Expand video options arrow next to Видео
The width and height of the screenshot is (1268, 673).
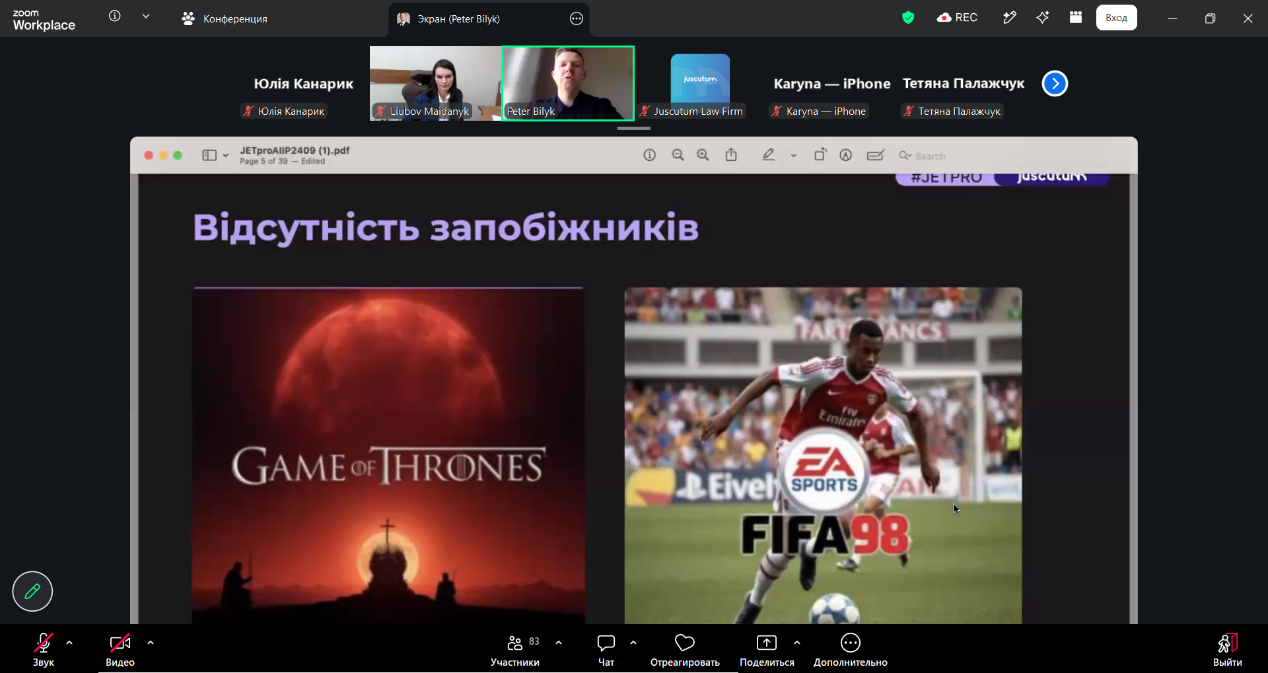click(x=151, y=643)
